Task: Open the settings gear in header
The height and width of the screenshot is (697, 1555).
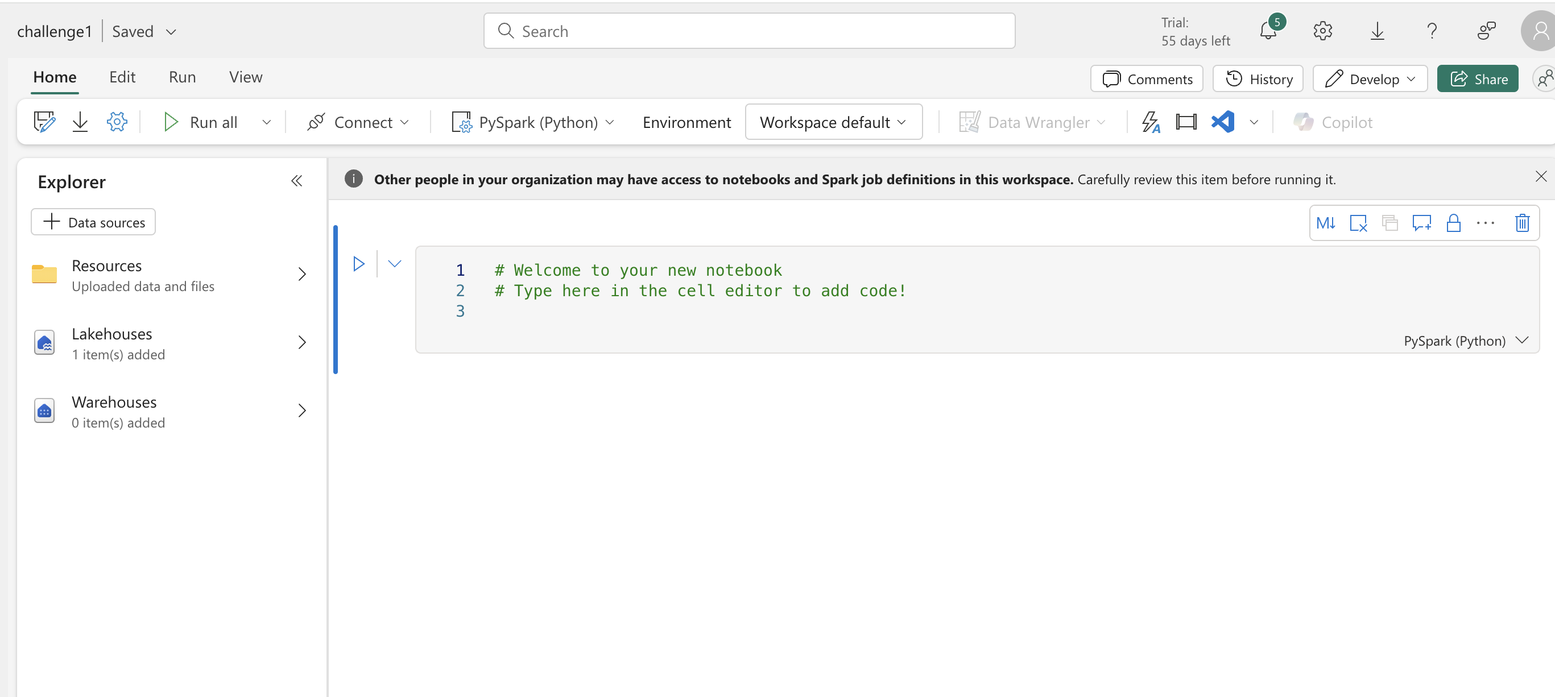Action: (1322, 31)
